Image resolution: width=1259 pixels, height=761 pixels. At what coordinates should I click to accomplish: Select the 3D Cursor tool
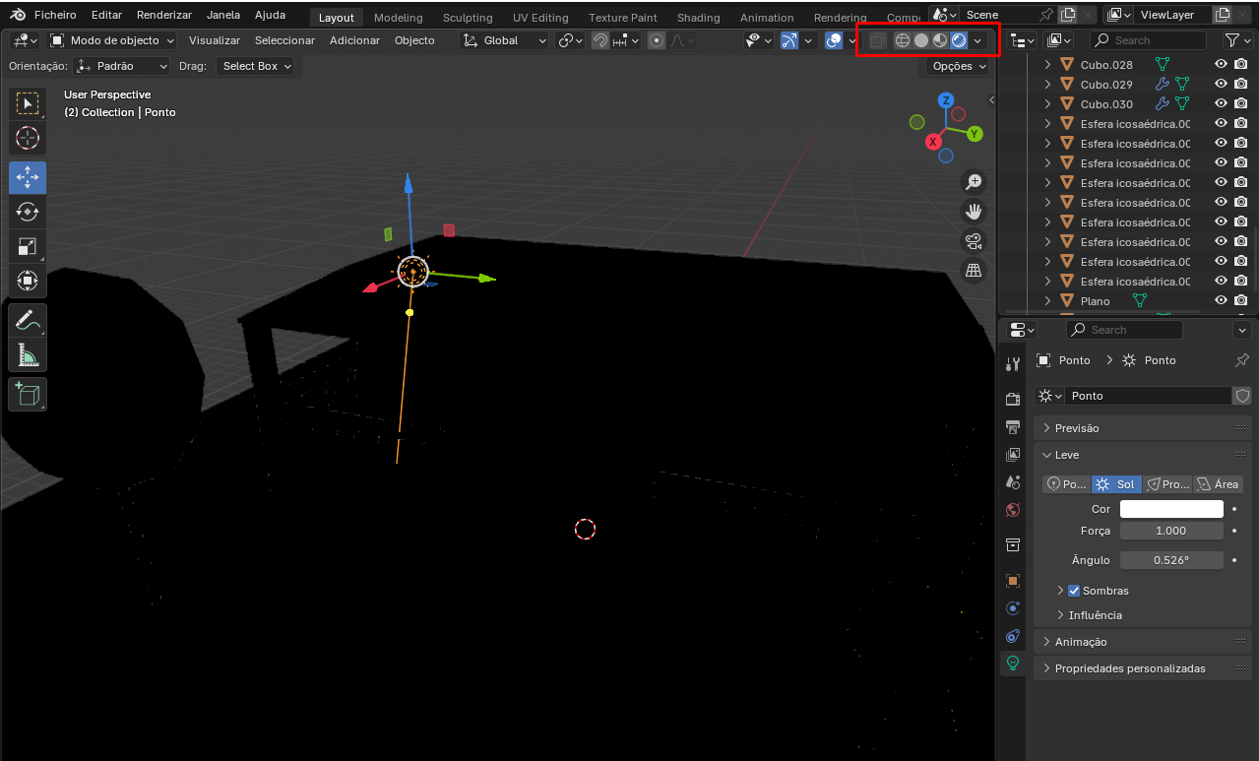[28, 139]
